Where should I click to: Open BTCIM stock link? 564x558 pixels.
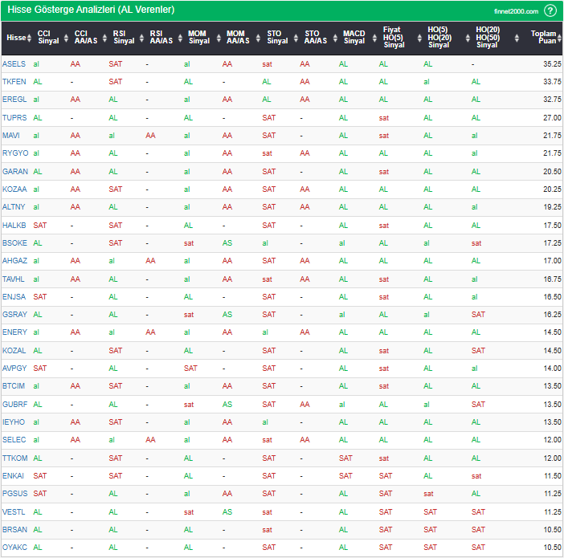pyautogui.click(x=14, y=385)
